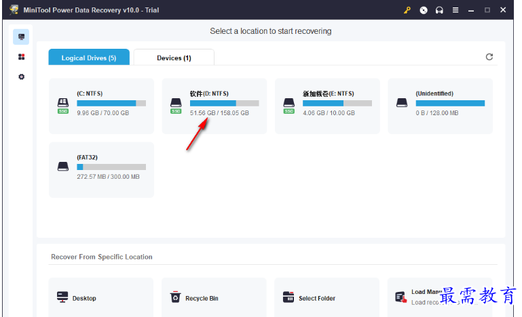The height and width of the screenshot is (317, 522).
Task: Click the D: drive usage bar
Action: click(225, 104)
